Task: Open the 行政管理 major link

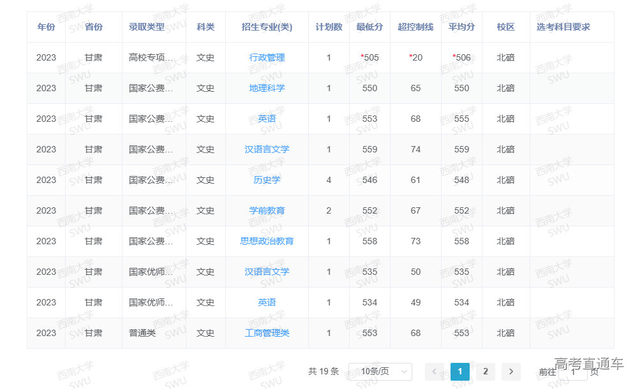Action: pos(267,57)
